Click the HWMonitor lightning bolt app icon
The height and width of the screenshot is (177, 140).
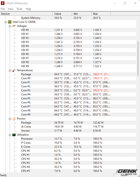pos(3,3)
